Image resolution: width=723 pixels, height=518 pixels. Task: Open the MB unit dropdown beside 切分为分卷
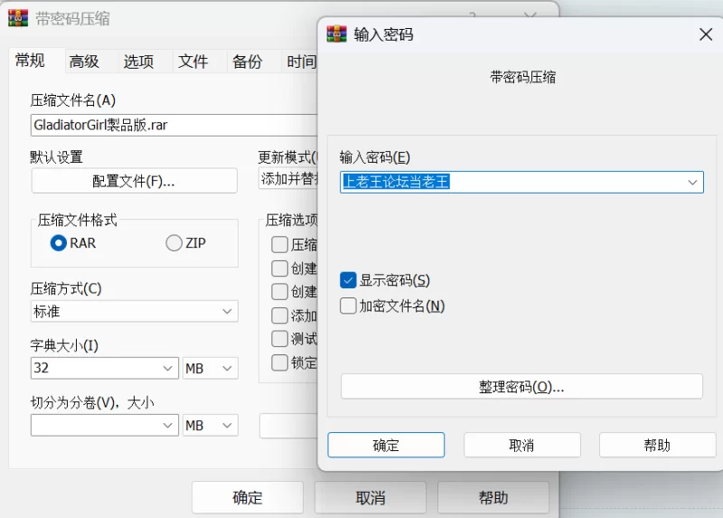pos(211,425)
